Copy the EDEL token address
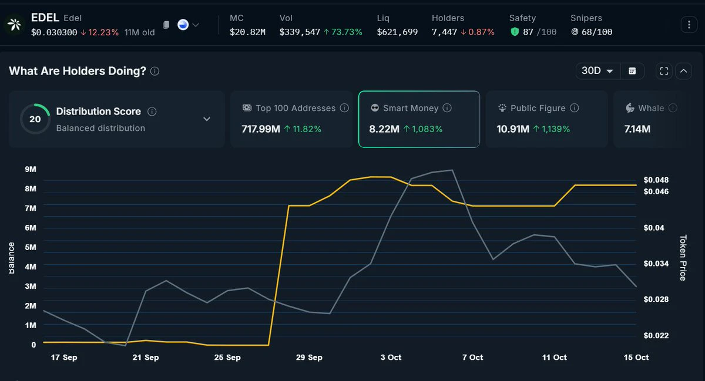Viewport: 705px width, 381px height. [166, 25]
